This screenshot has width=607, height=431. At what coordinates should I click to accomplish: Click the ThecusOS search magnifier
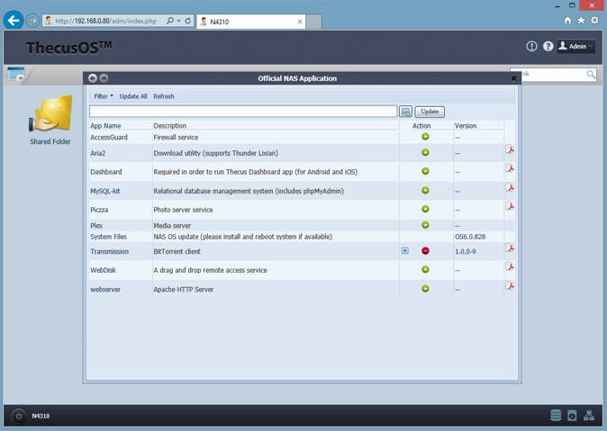pyautogui.click(x=591, y=74)
